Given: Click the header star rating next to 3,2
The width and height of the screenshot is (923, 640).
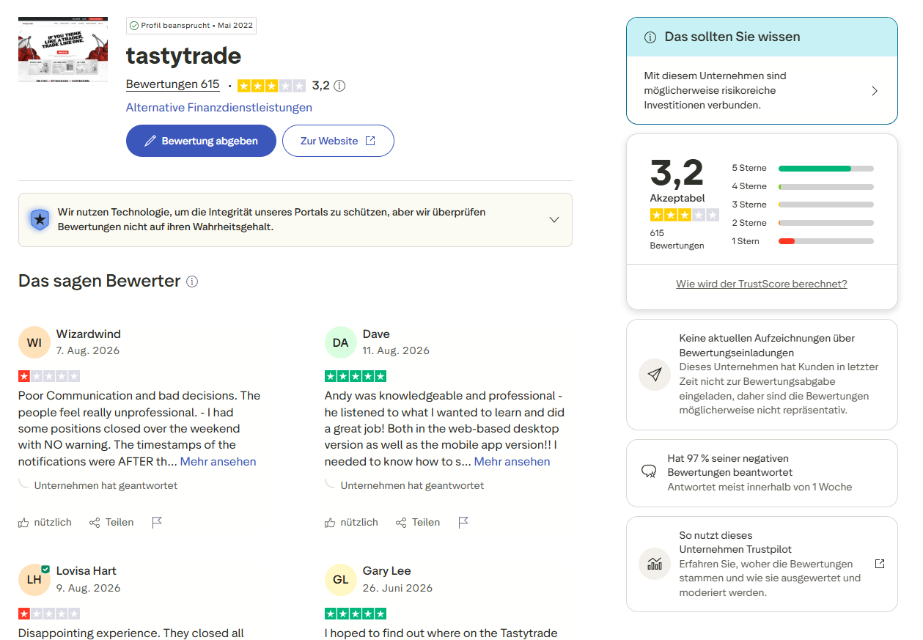Looking at the screenshot, I should tap(271, 86).
